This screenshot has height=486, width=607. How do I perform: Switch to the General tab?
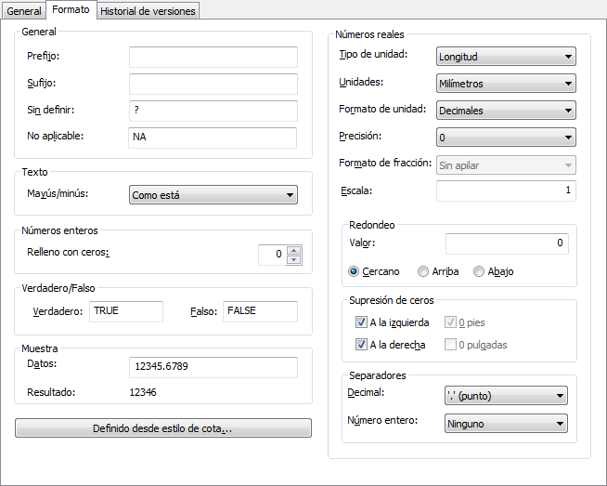24,11
